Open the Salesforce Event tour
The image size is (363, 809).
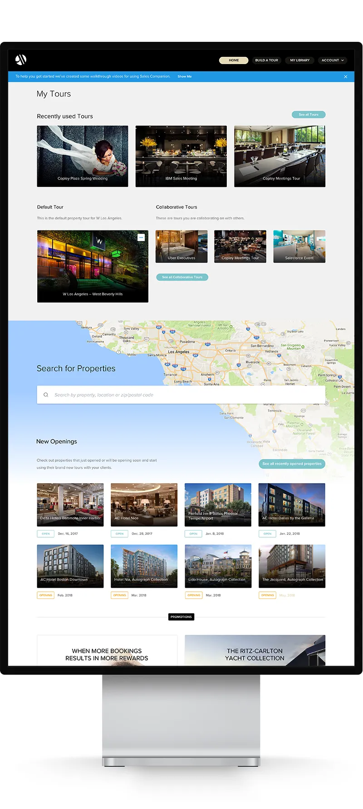(299, 246)
